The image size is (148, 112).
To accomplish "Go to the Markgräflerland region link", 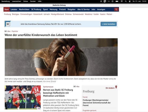I will tap(57, 14).
